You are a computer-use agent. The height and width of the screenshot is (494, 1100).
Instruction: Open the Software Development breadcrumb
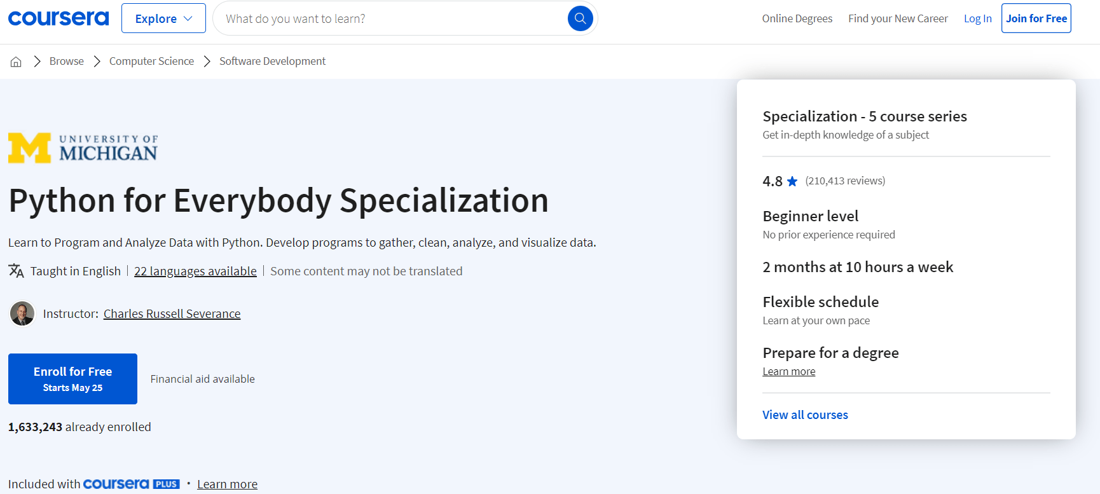272,61
